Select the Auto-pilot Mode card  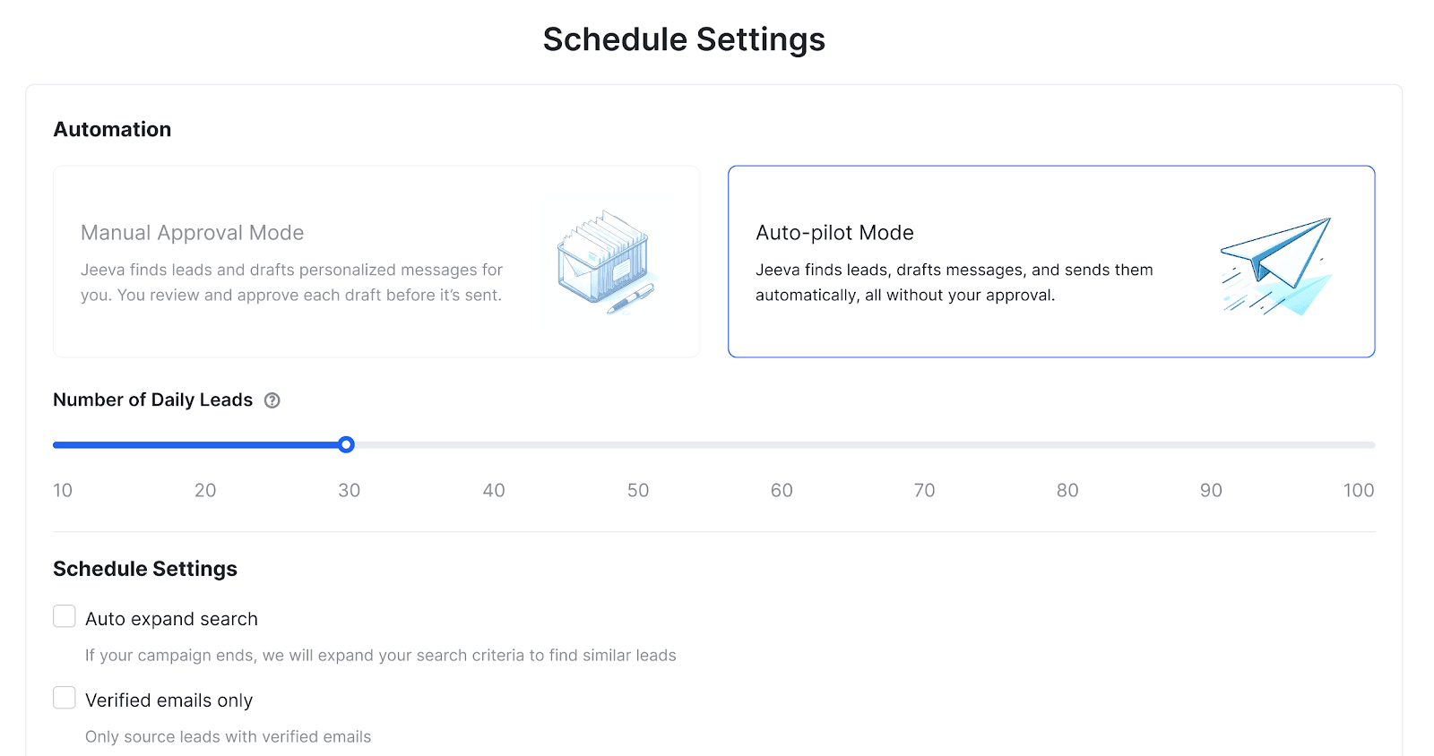tap(1051, 262)
